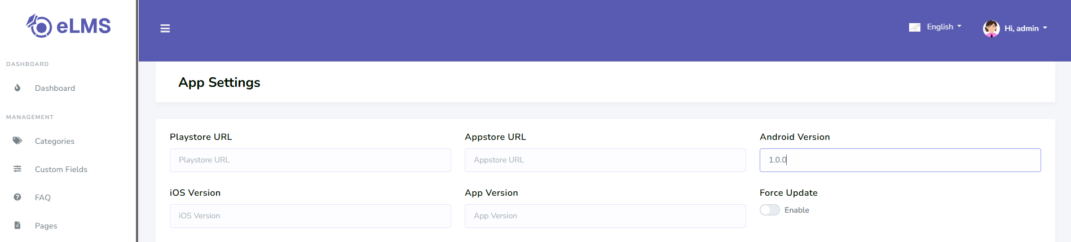Open Dashboard in the sidebar

point(55,88)
